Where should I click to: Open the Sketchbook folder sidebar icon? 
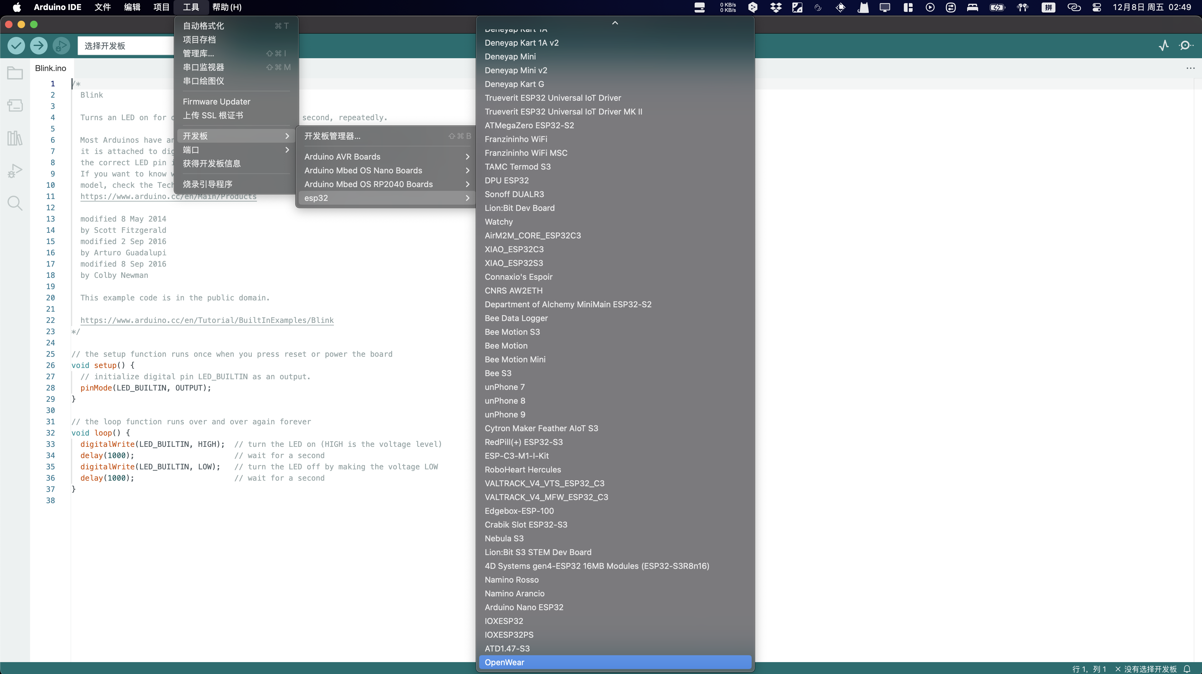click(15, 73)
